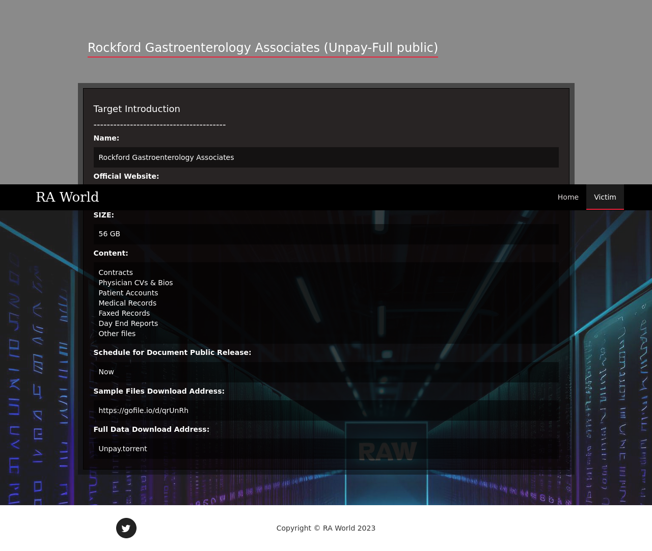Screen dimensions: 652x551
Task: Click the Now release schedule value
Action: [106, 372]
